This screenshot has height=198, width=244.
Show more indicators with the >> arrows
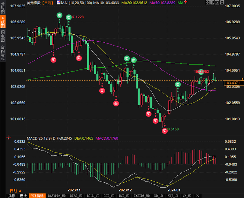(198, 196)
